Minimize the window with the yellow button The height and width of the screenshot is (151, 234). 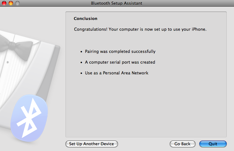[x=10, y=3]
